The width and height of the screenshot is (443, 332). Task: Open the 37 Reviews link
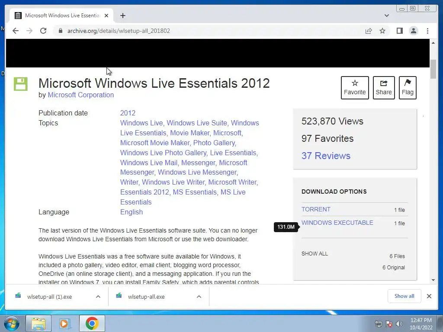coord(326,156)
